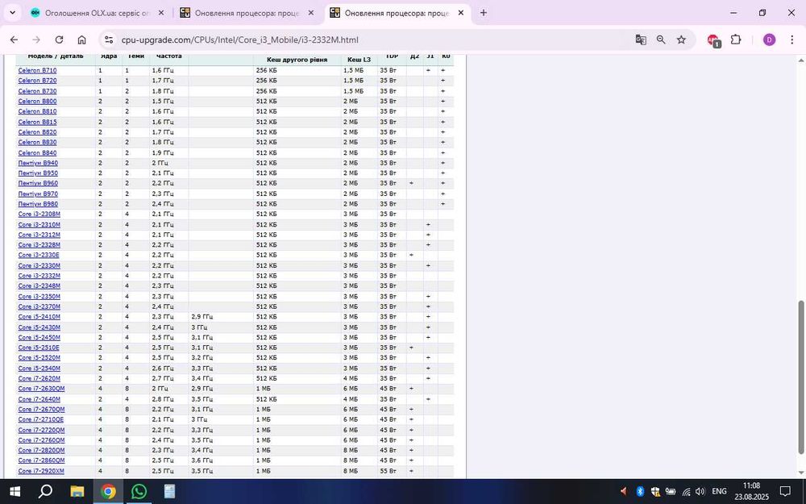The width and height of the screenshot is (806, 504).
Task: Click the Chrome taskbar icon
Action: click(108, 492)
